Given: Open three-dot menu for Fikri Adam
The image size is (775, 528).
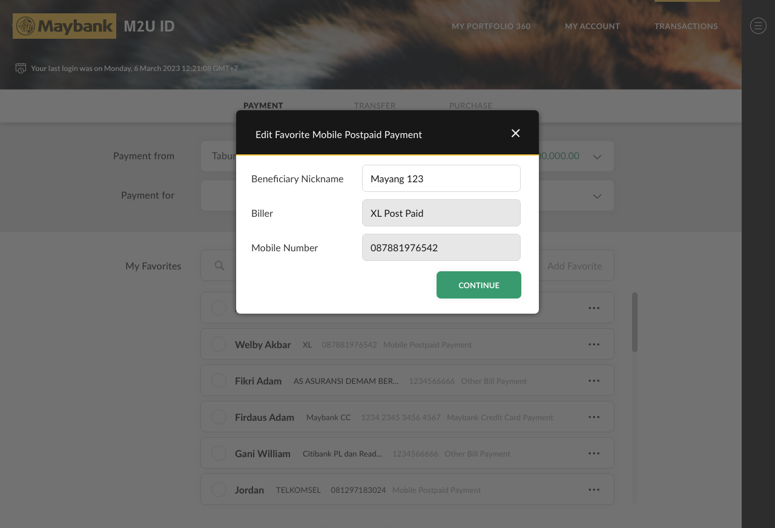Looking at the screenshot, I should (x=594, y=381).
